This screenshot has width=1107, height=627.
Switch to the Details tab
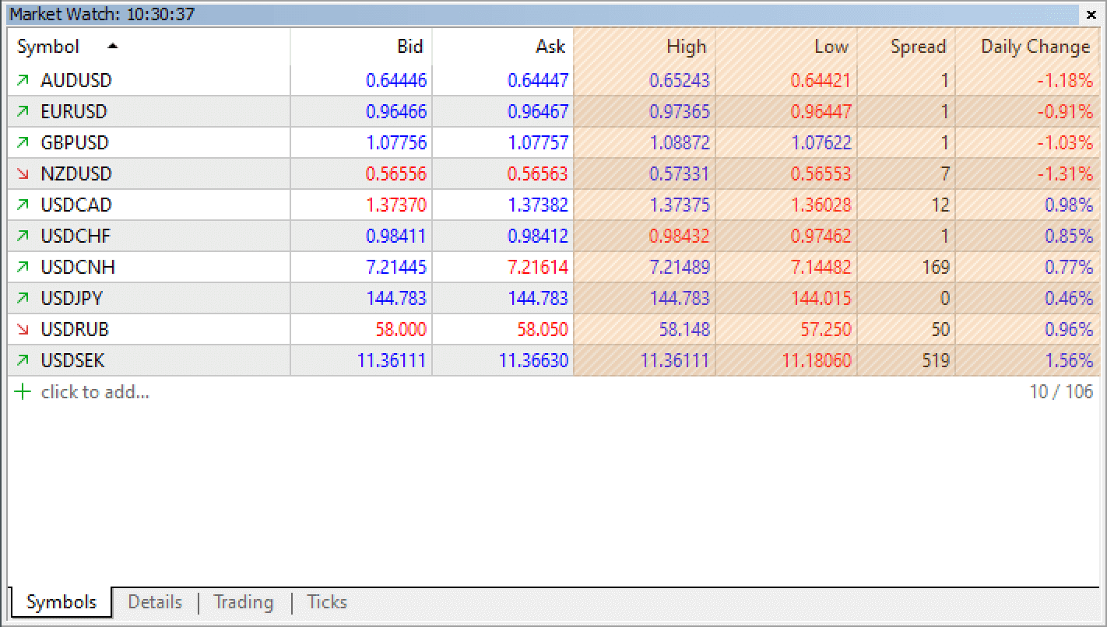click(x=154, y=601)
